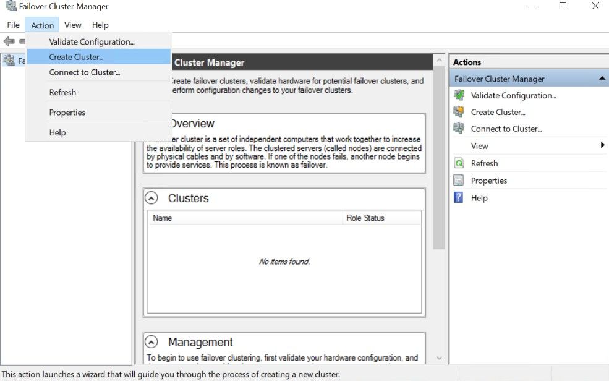This screenshot has width=609, height=381.
Task: Click the Failover Cluster Manager tree node icon
Action: coord(9,60)
